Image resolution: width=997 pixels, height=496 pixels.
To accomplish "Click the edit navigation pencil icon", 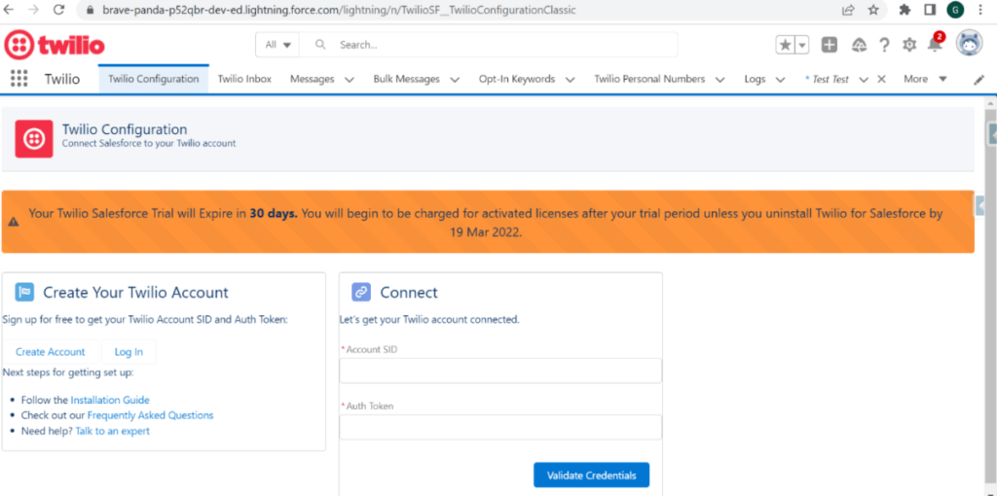I will [979, 80].
